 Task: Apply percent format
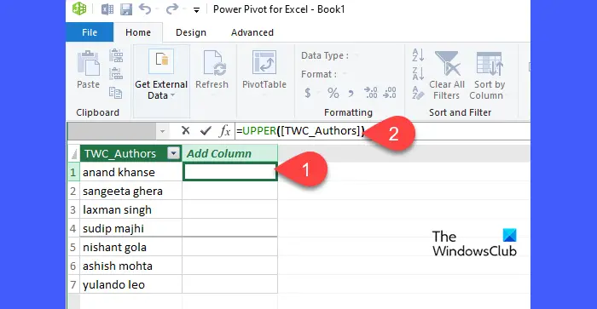[333, 93]
